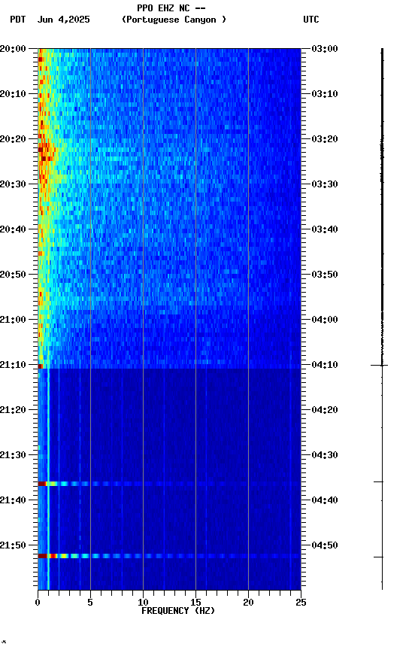Click the '21:20' PDT time label

pyautogui.click(x=13, y=410)
